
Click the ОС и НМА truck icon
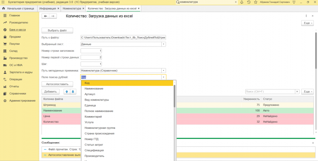tap(5, 65)
